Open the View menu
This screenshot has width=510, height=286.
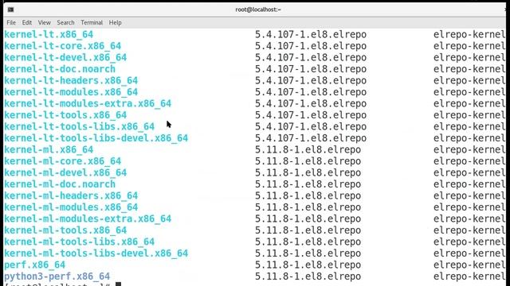tap(45, 23)
